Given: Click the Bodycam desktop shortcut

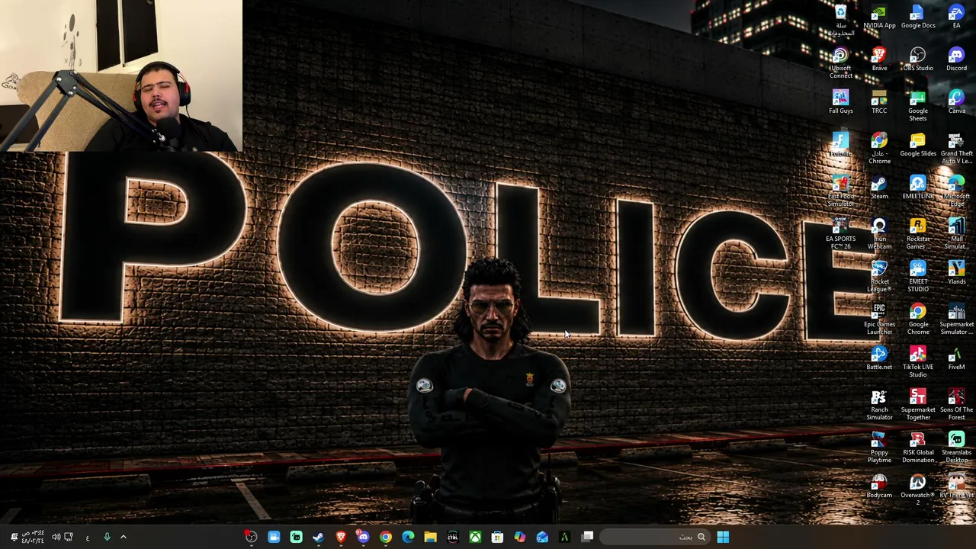Looking at the screenshot, I should [879, 487].
